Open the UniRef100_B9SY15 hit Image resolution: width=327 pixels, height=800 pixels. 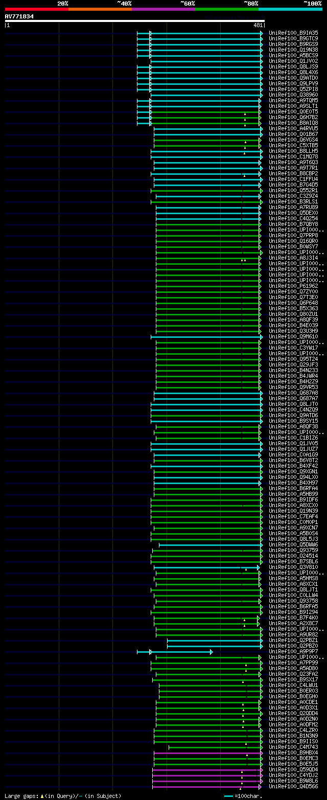293,421
